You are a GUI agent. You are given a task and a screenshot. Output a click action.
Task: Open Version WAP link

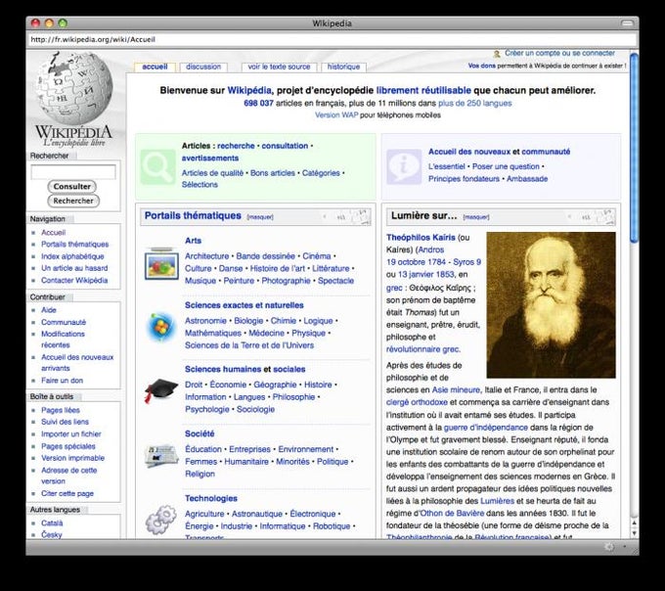(336, 115)
